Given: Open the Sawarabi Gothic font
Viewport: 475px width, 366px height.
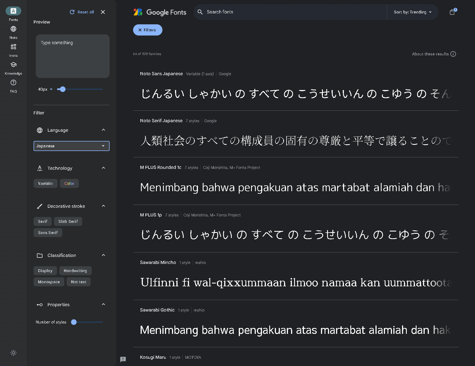Looking at the screenshot, I should 157,310.
